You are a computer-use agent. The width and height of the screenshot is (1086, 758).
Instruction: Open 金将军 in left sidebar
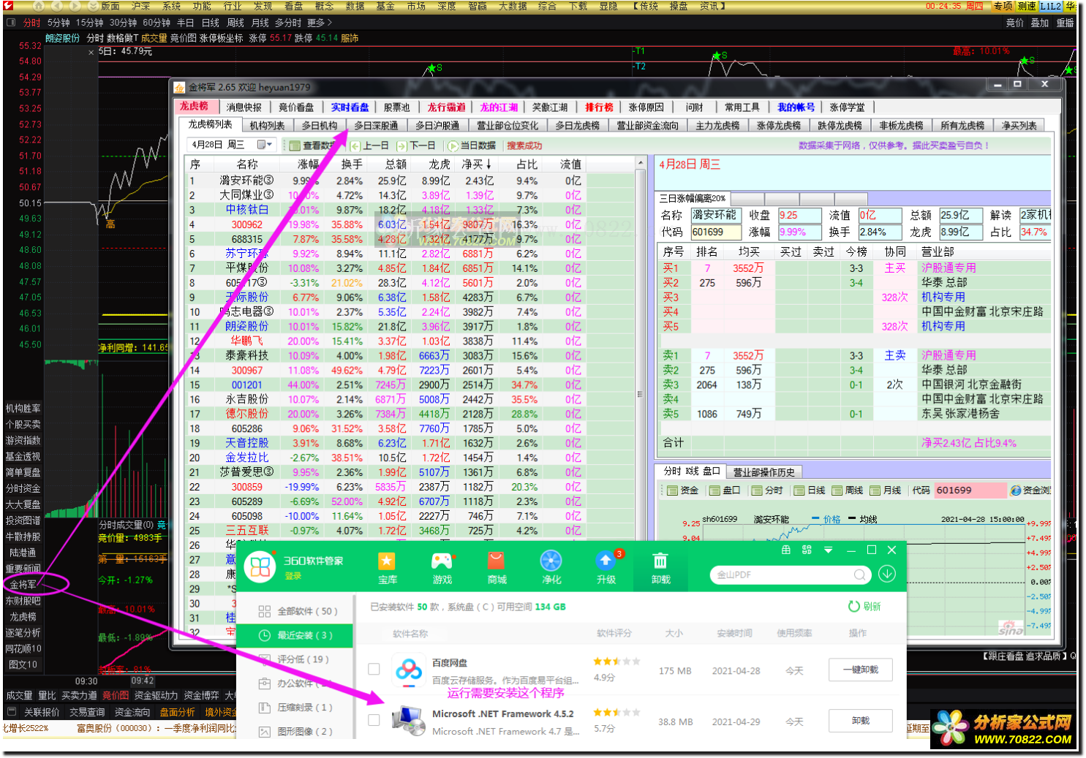pyautogui.click(x=23, y=585)
